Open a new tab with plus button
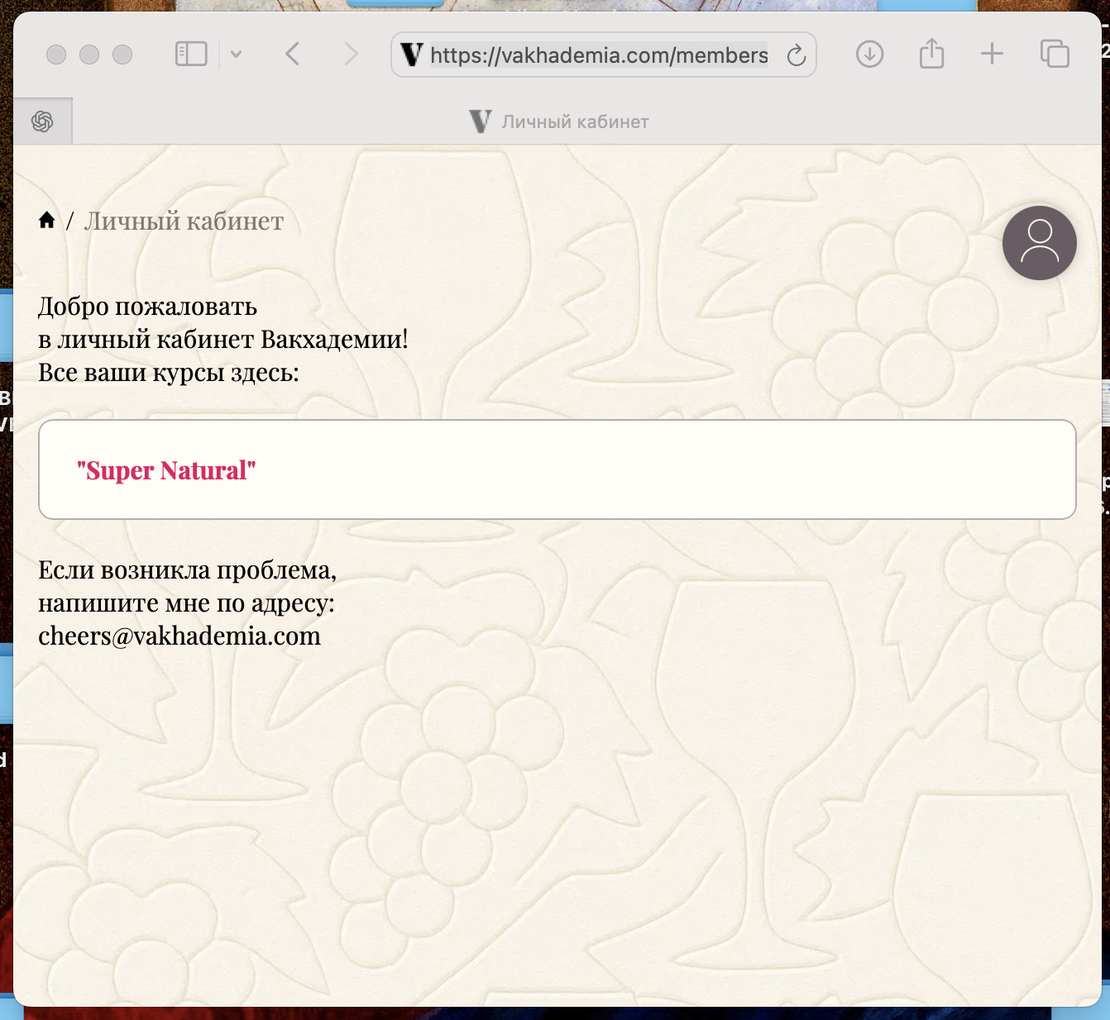 992,55
